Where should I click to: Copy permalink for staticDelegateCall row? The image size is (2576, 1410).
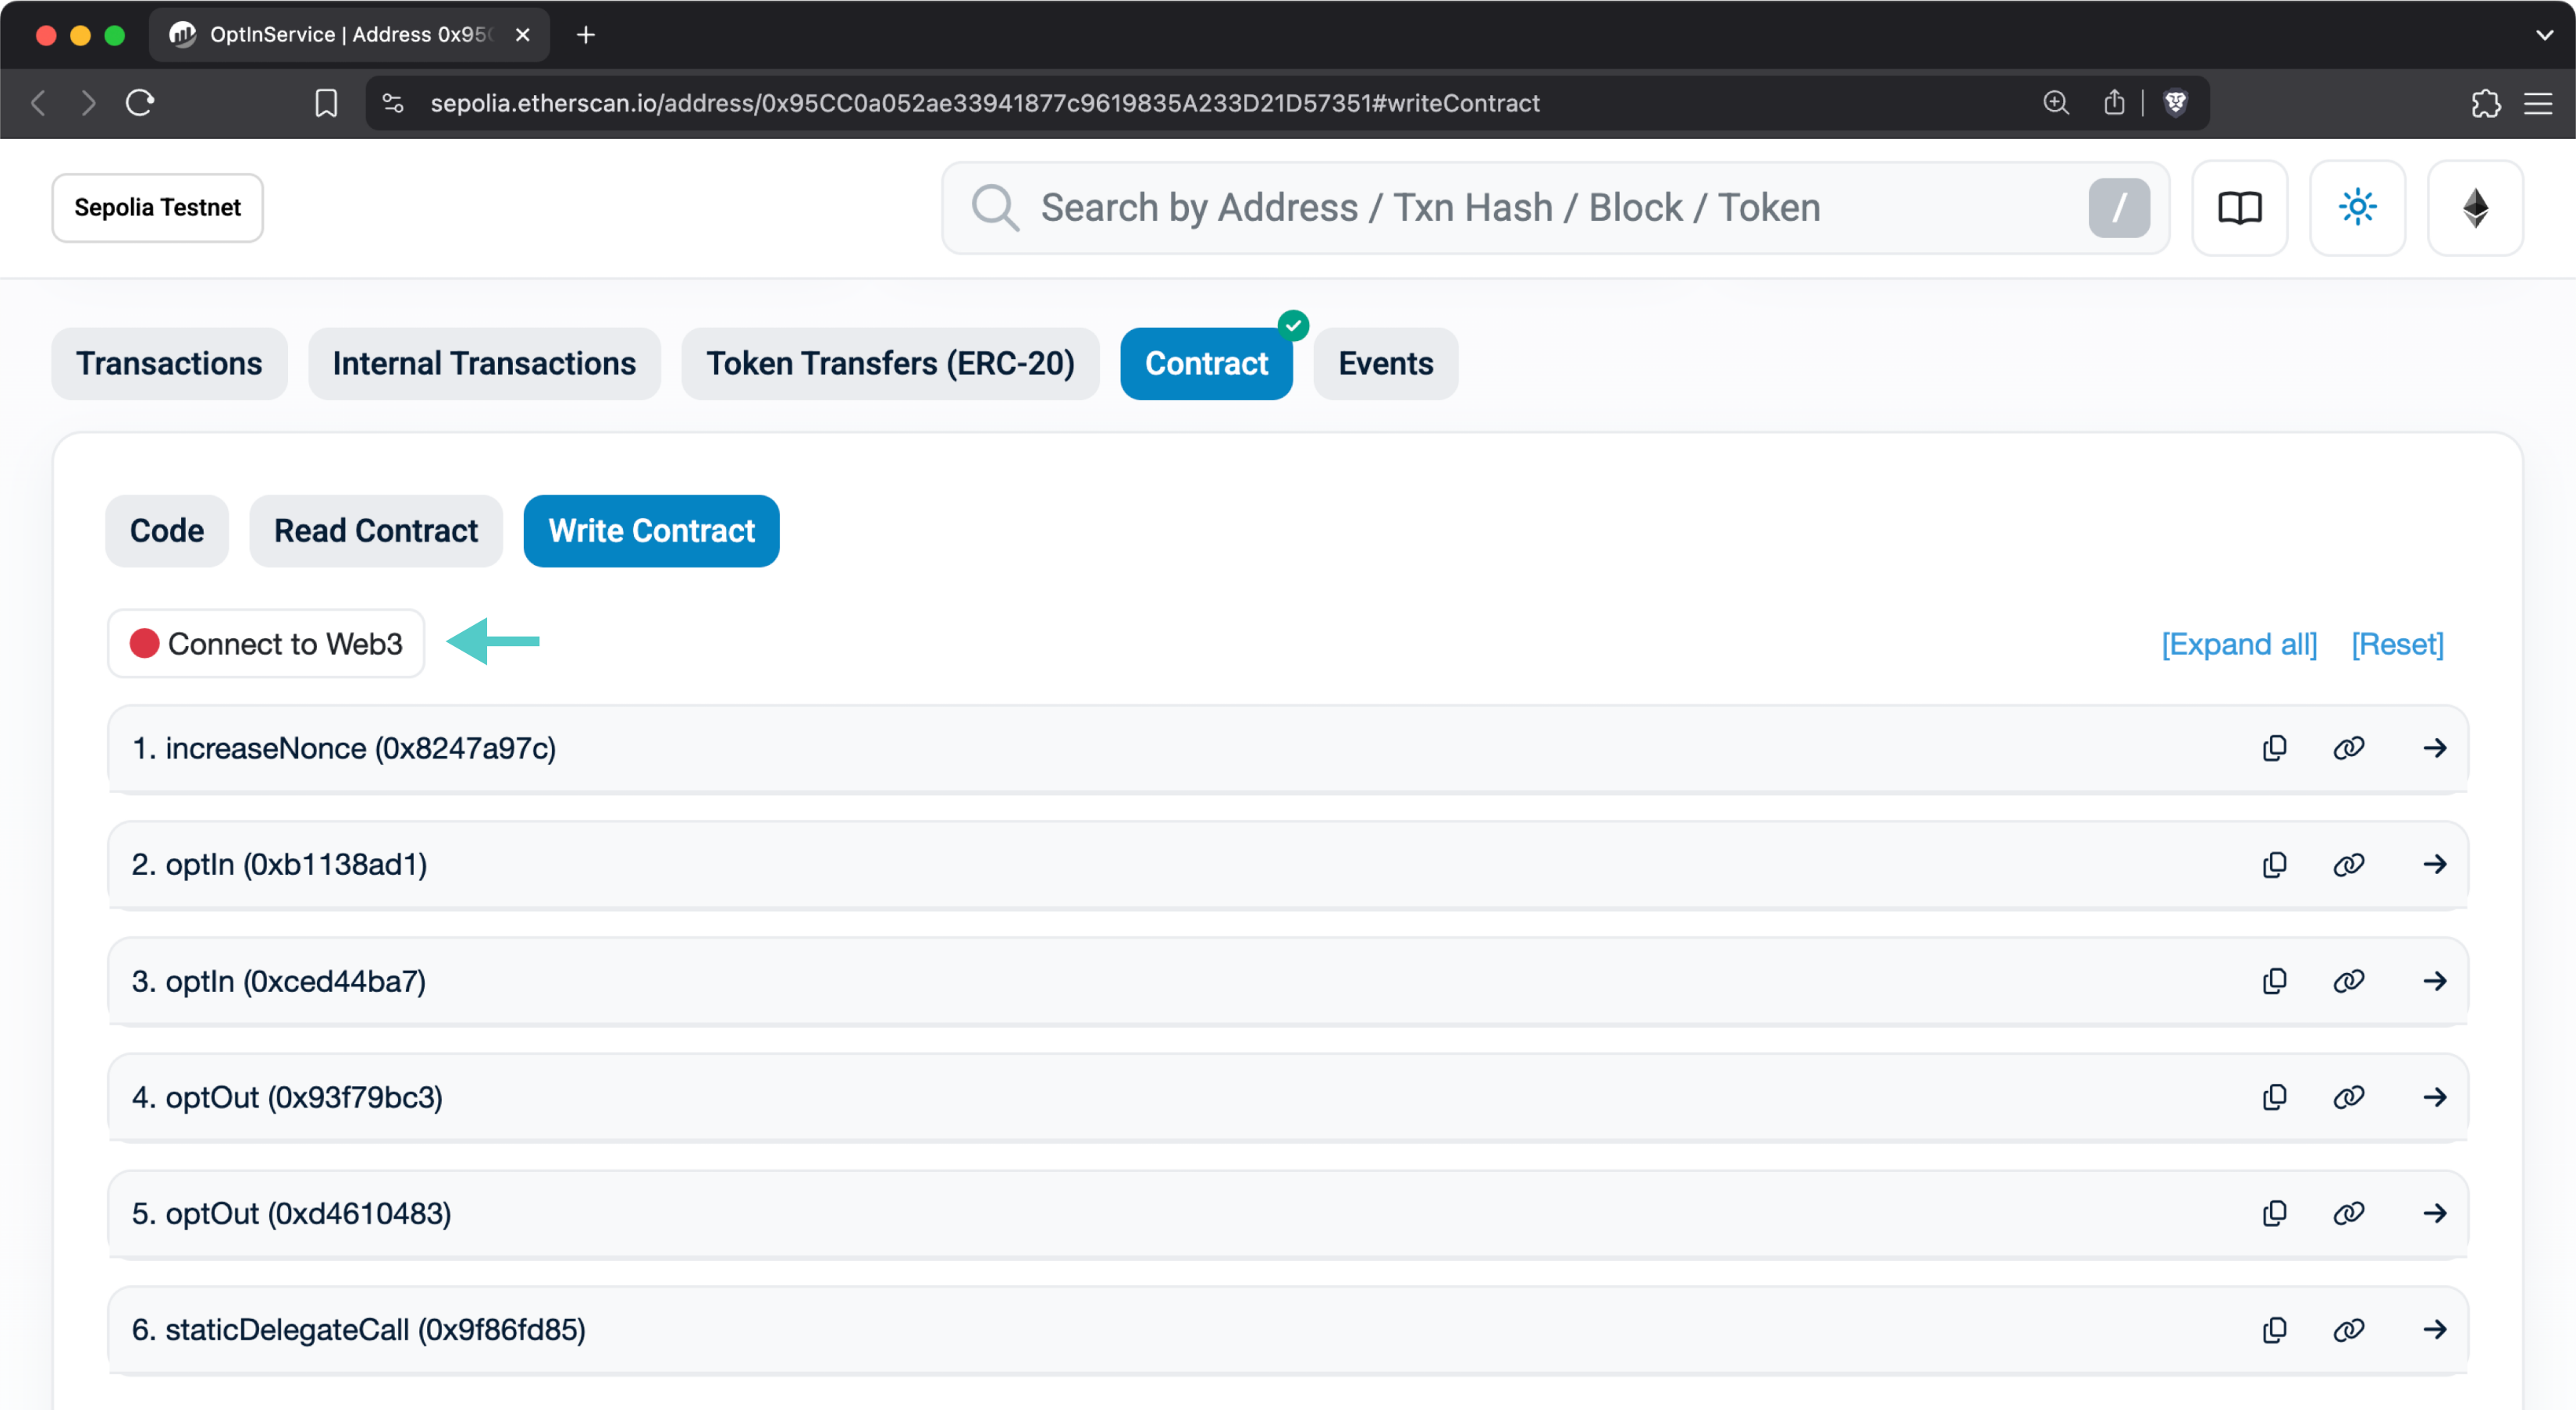click(2348, 1330)
